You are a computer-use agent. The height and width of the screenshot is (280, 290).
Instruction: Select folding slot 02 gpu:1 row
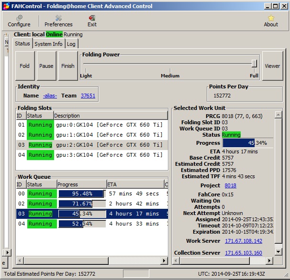click(92, 135)
